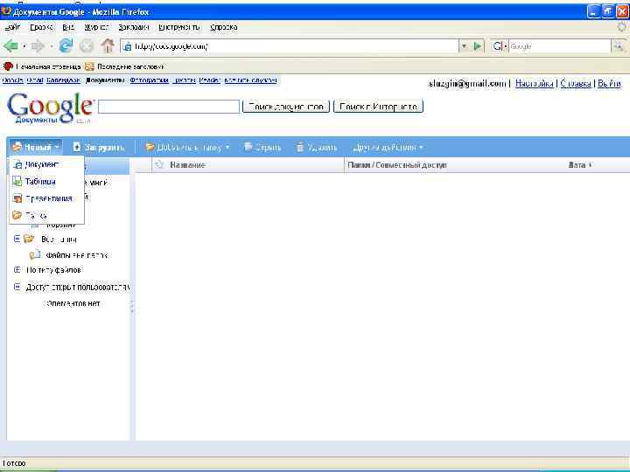Open the Google link in top bar
Screen dimensions: 630x472
[12, 80]
